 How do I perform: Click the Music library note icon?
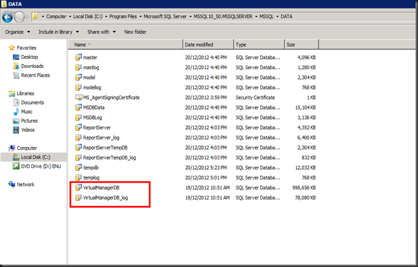click(x=16, y=111)
